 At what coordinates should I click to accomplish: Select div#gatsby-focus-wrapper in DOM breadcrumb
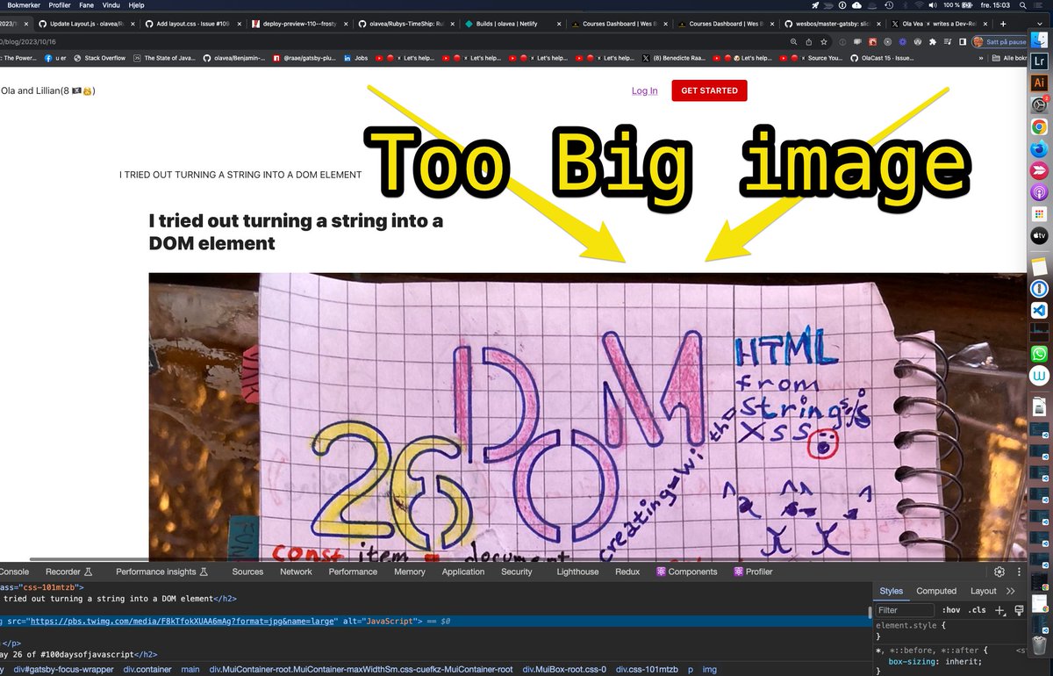[x=65, y=669]
